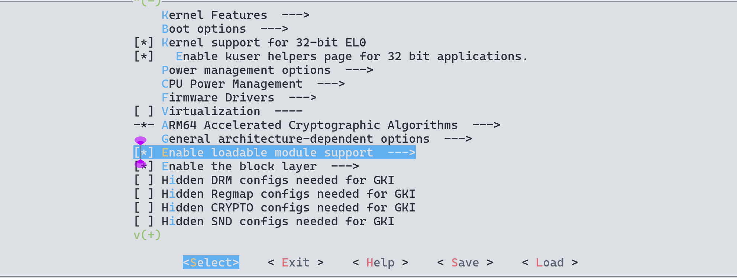737x278 pixels.
Task: Click the arrow after General architecture-dependent options
Action: coord(458,139)
